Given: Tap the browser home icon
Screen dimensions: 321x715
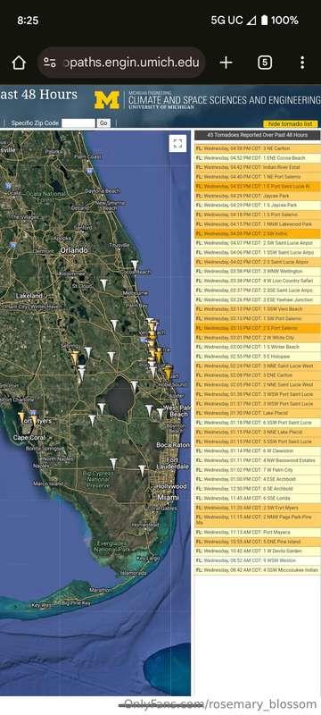Looking at the screenshot, I should pos(19,63).
